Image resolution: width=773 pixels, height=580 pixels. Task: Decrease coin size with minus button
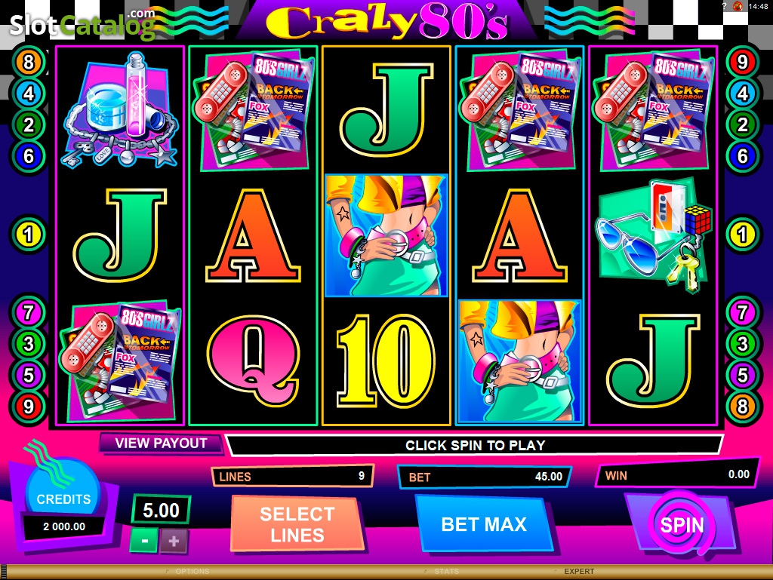coord(144,541)
